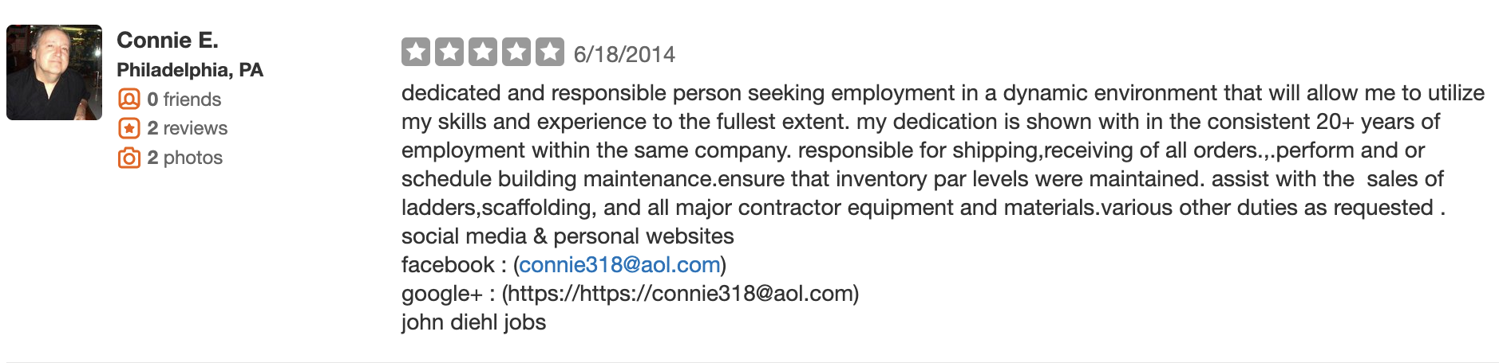Viewport: 1499px width, 363px height.
Task: Open the connie318@aol.com email link
Action: 620,264
